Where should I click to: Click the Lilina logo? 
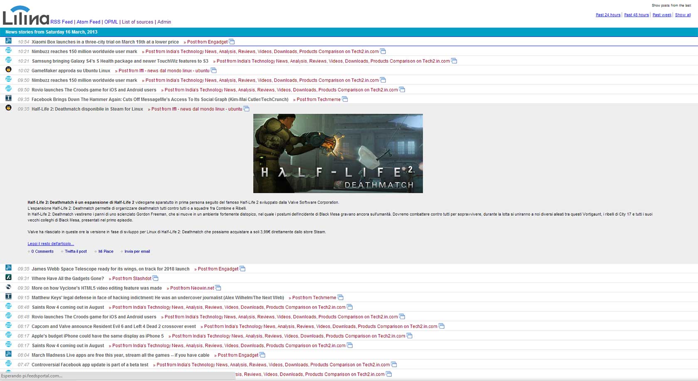(x=26, y=15)
